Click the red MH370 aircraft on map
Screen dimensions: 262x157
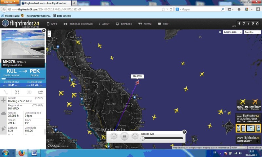tap(137, 82)
